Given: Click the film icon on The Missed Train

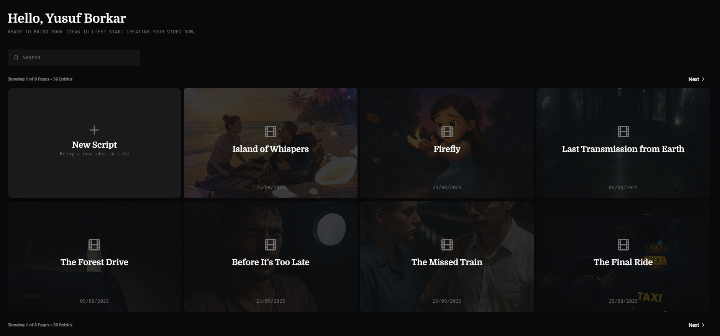Looking at the screenshot, I should coord(447,245).
